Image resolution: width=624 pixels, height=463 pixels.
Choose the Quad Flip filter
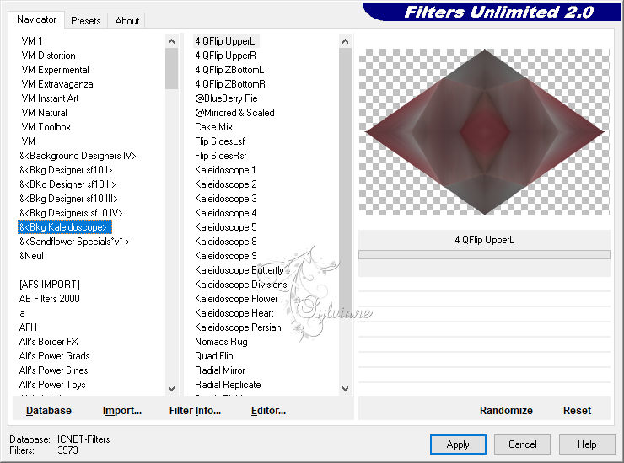214,356
